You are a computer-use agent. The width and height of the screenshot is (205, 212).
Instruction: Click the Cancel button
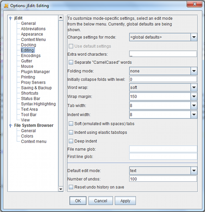click(x=101, y=201)
